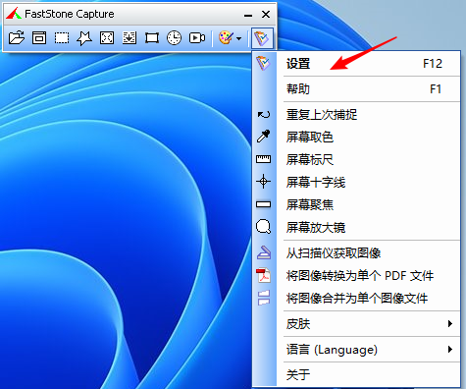Toggle the settings menu toolbar button
The height and width of the screenshot is (389, 466).
pyautogui.click(x=262, y=38)
